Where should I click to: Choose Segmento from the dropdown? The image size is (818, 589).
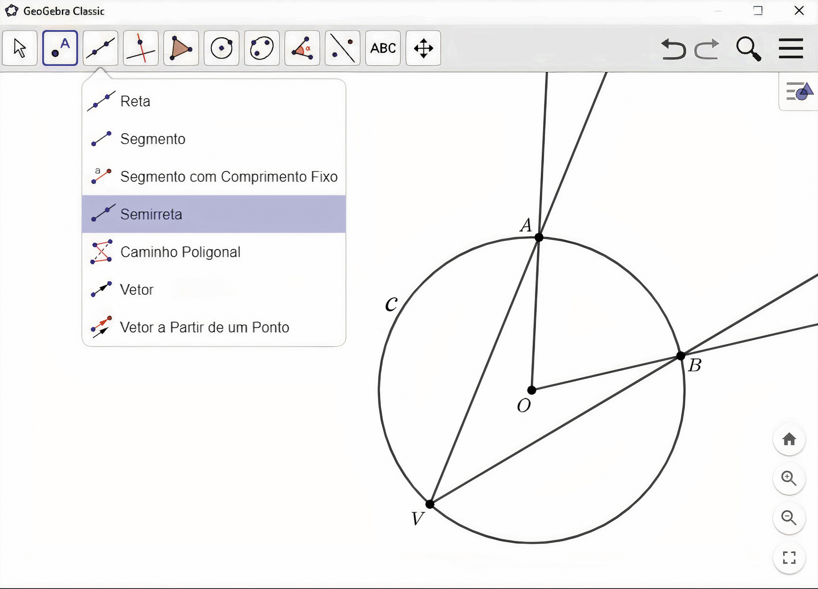coord(214,139)
